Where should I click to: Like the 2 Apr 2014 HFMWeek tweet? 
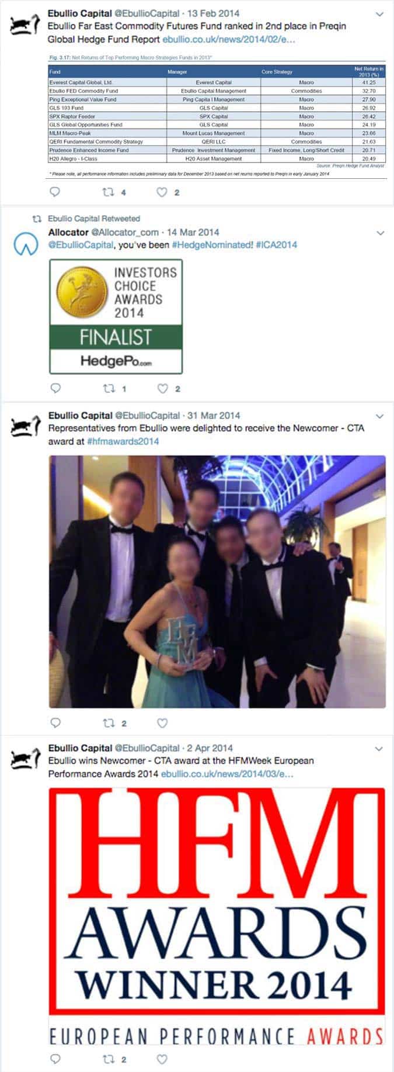coord(162,1059)
